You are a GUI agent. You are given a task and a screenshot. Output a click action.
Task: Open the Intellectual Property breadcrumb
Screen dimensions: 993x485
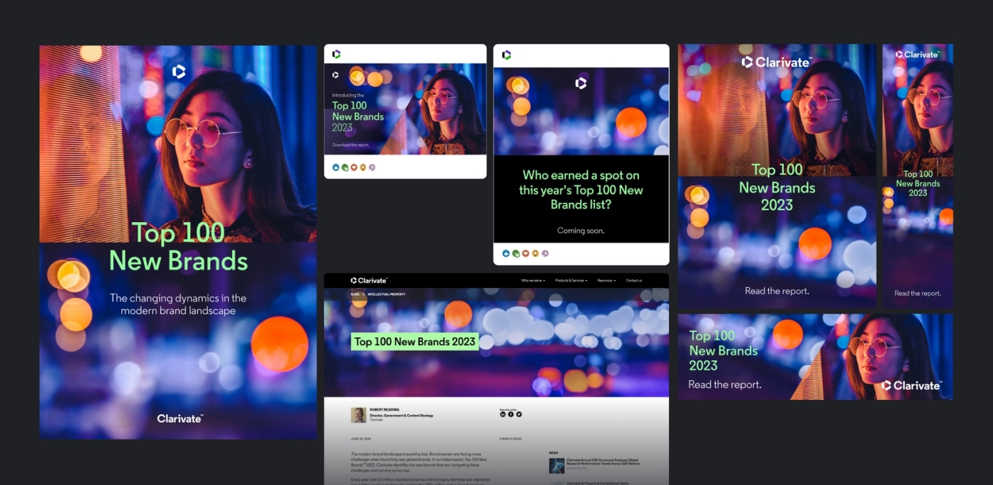click(x=387, y=294)
